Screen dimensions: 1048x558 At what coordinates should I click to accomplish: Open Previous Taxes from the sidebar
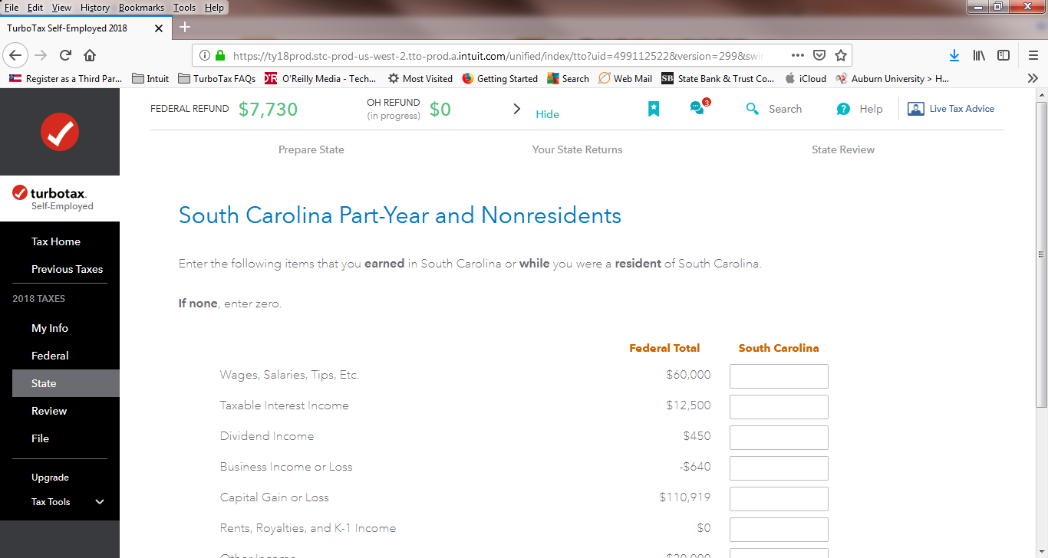pos(67,269)
